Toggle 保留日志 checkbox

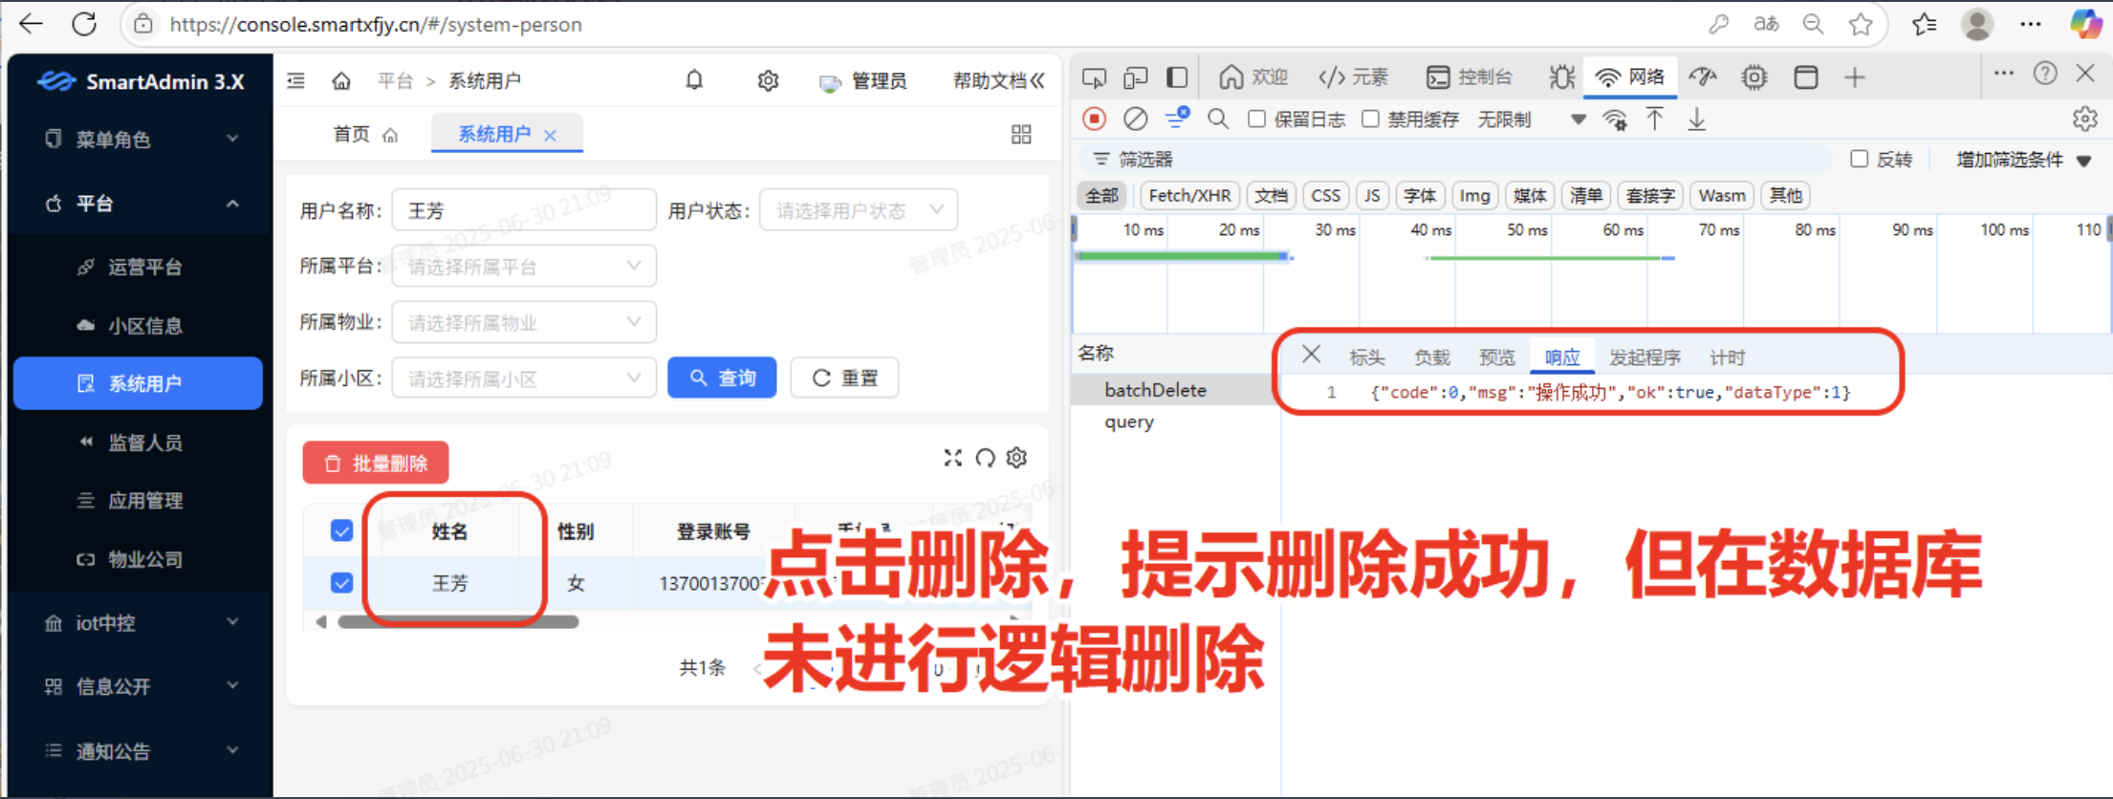(1257, 119)
